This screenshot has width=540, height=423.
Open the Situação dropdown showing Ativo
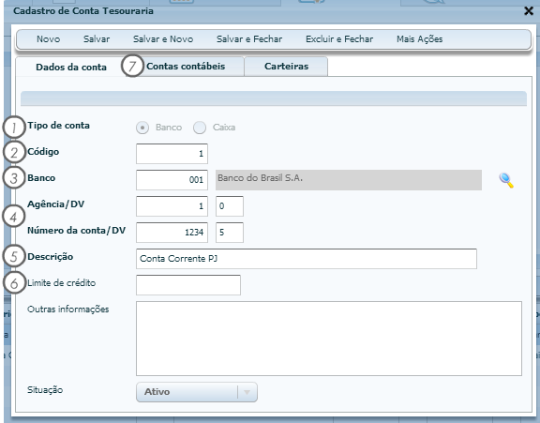[x=197, y=392]
